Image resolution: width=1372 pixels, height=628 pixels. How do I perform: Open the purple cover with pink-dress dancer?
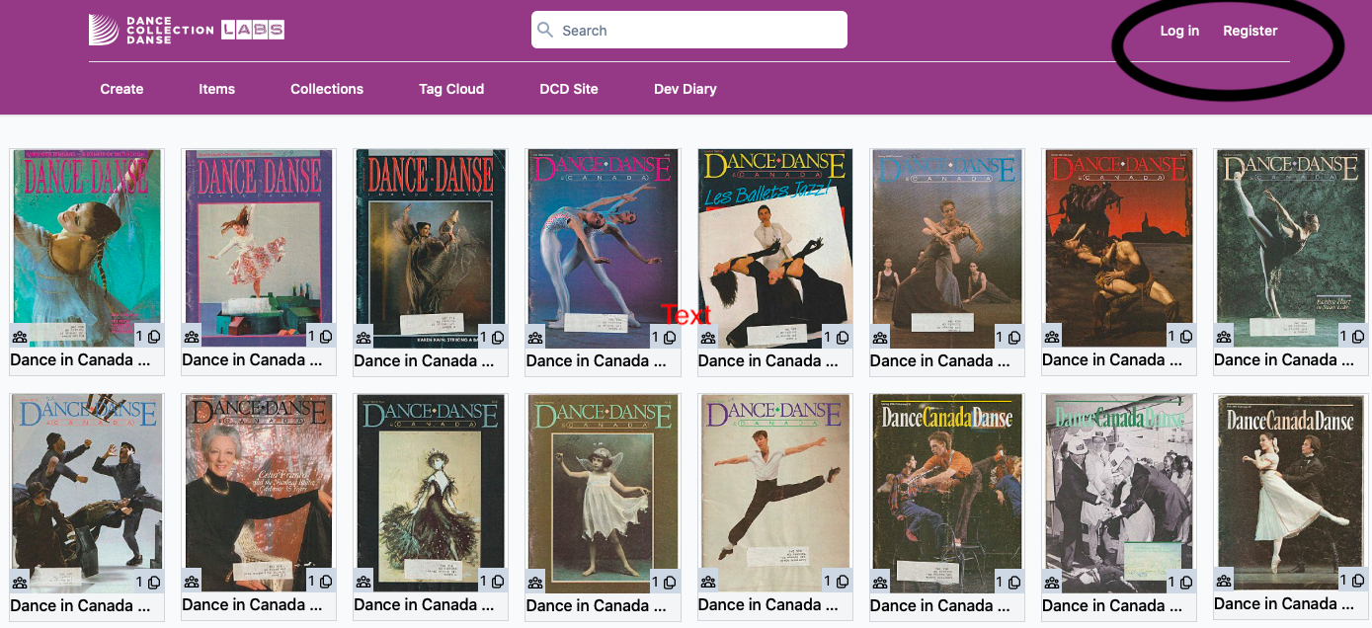[x=259, y=248]
